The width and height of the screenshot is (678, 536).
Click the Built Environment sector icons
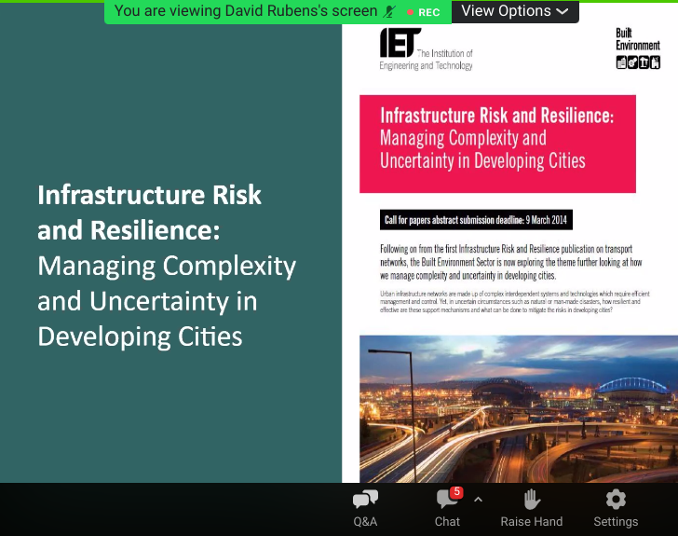click(x=638, y=62)
